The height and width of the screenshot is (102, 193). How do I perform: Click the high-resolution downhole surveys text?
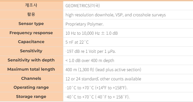coord(116,15)
